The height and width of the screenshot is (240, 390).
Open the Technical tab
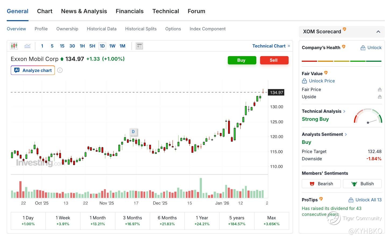point(166,11)
